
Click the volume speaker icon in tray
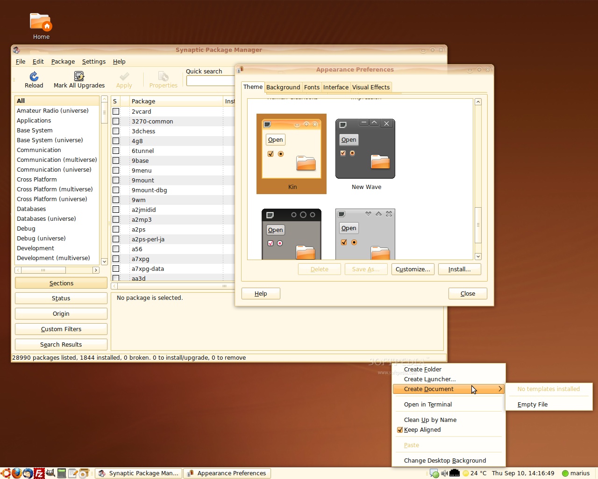pos(444,473)
